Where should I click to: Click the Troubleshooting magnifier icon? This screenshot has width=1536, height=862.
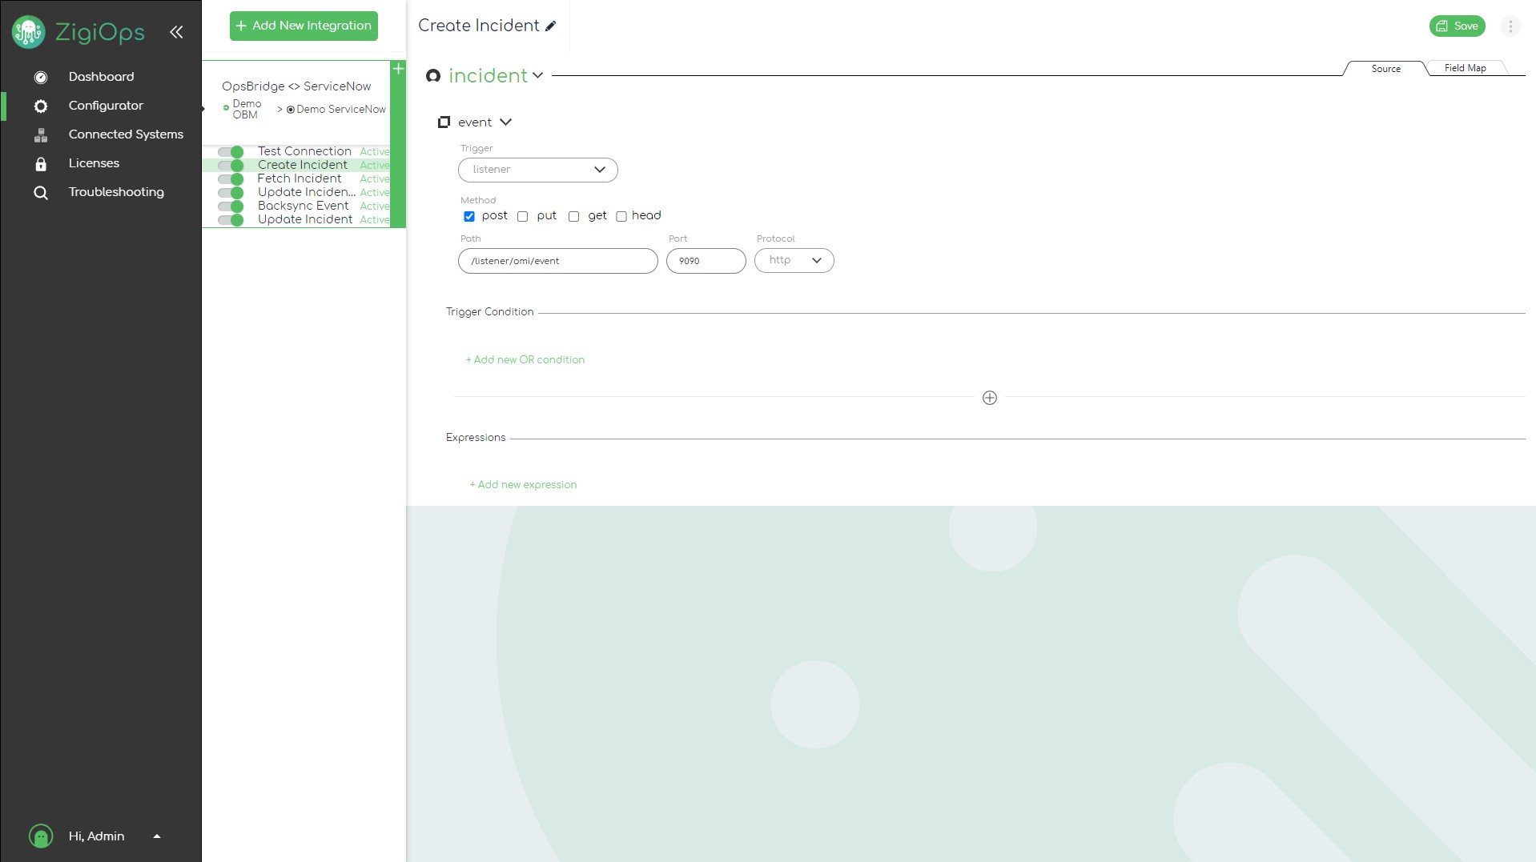pyautogui.click(x=41, y=193)
